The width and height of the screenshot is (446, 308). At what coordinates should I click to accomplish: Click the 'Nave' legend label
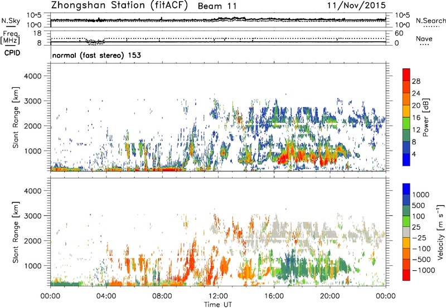[424, 38]
